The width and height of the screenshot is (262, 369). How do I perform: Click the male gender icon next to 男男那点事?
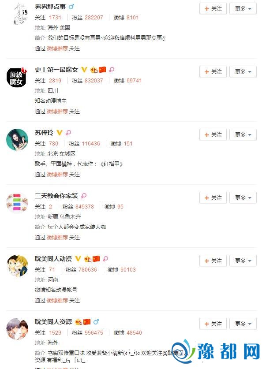click(x=71, y=7)
